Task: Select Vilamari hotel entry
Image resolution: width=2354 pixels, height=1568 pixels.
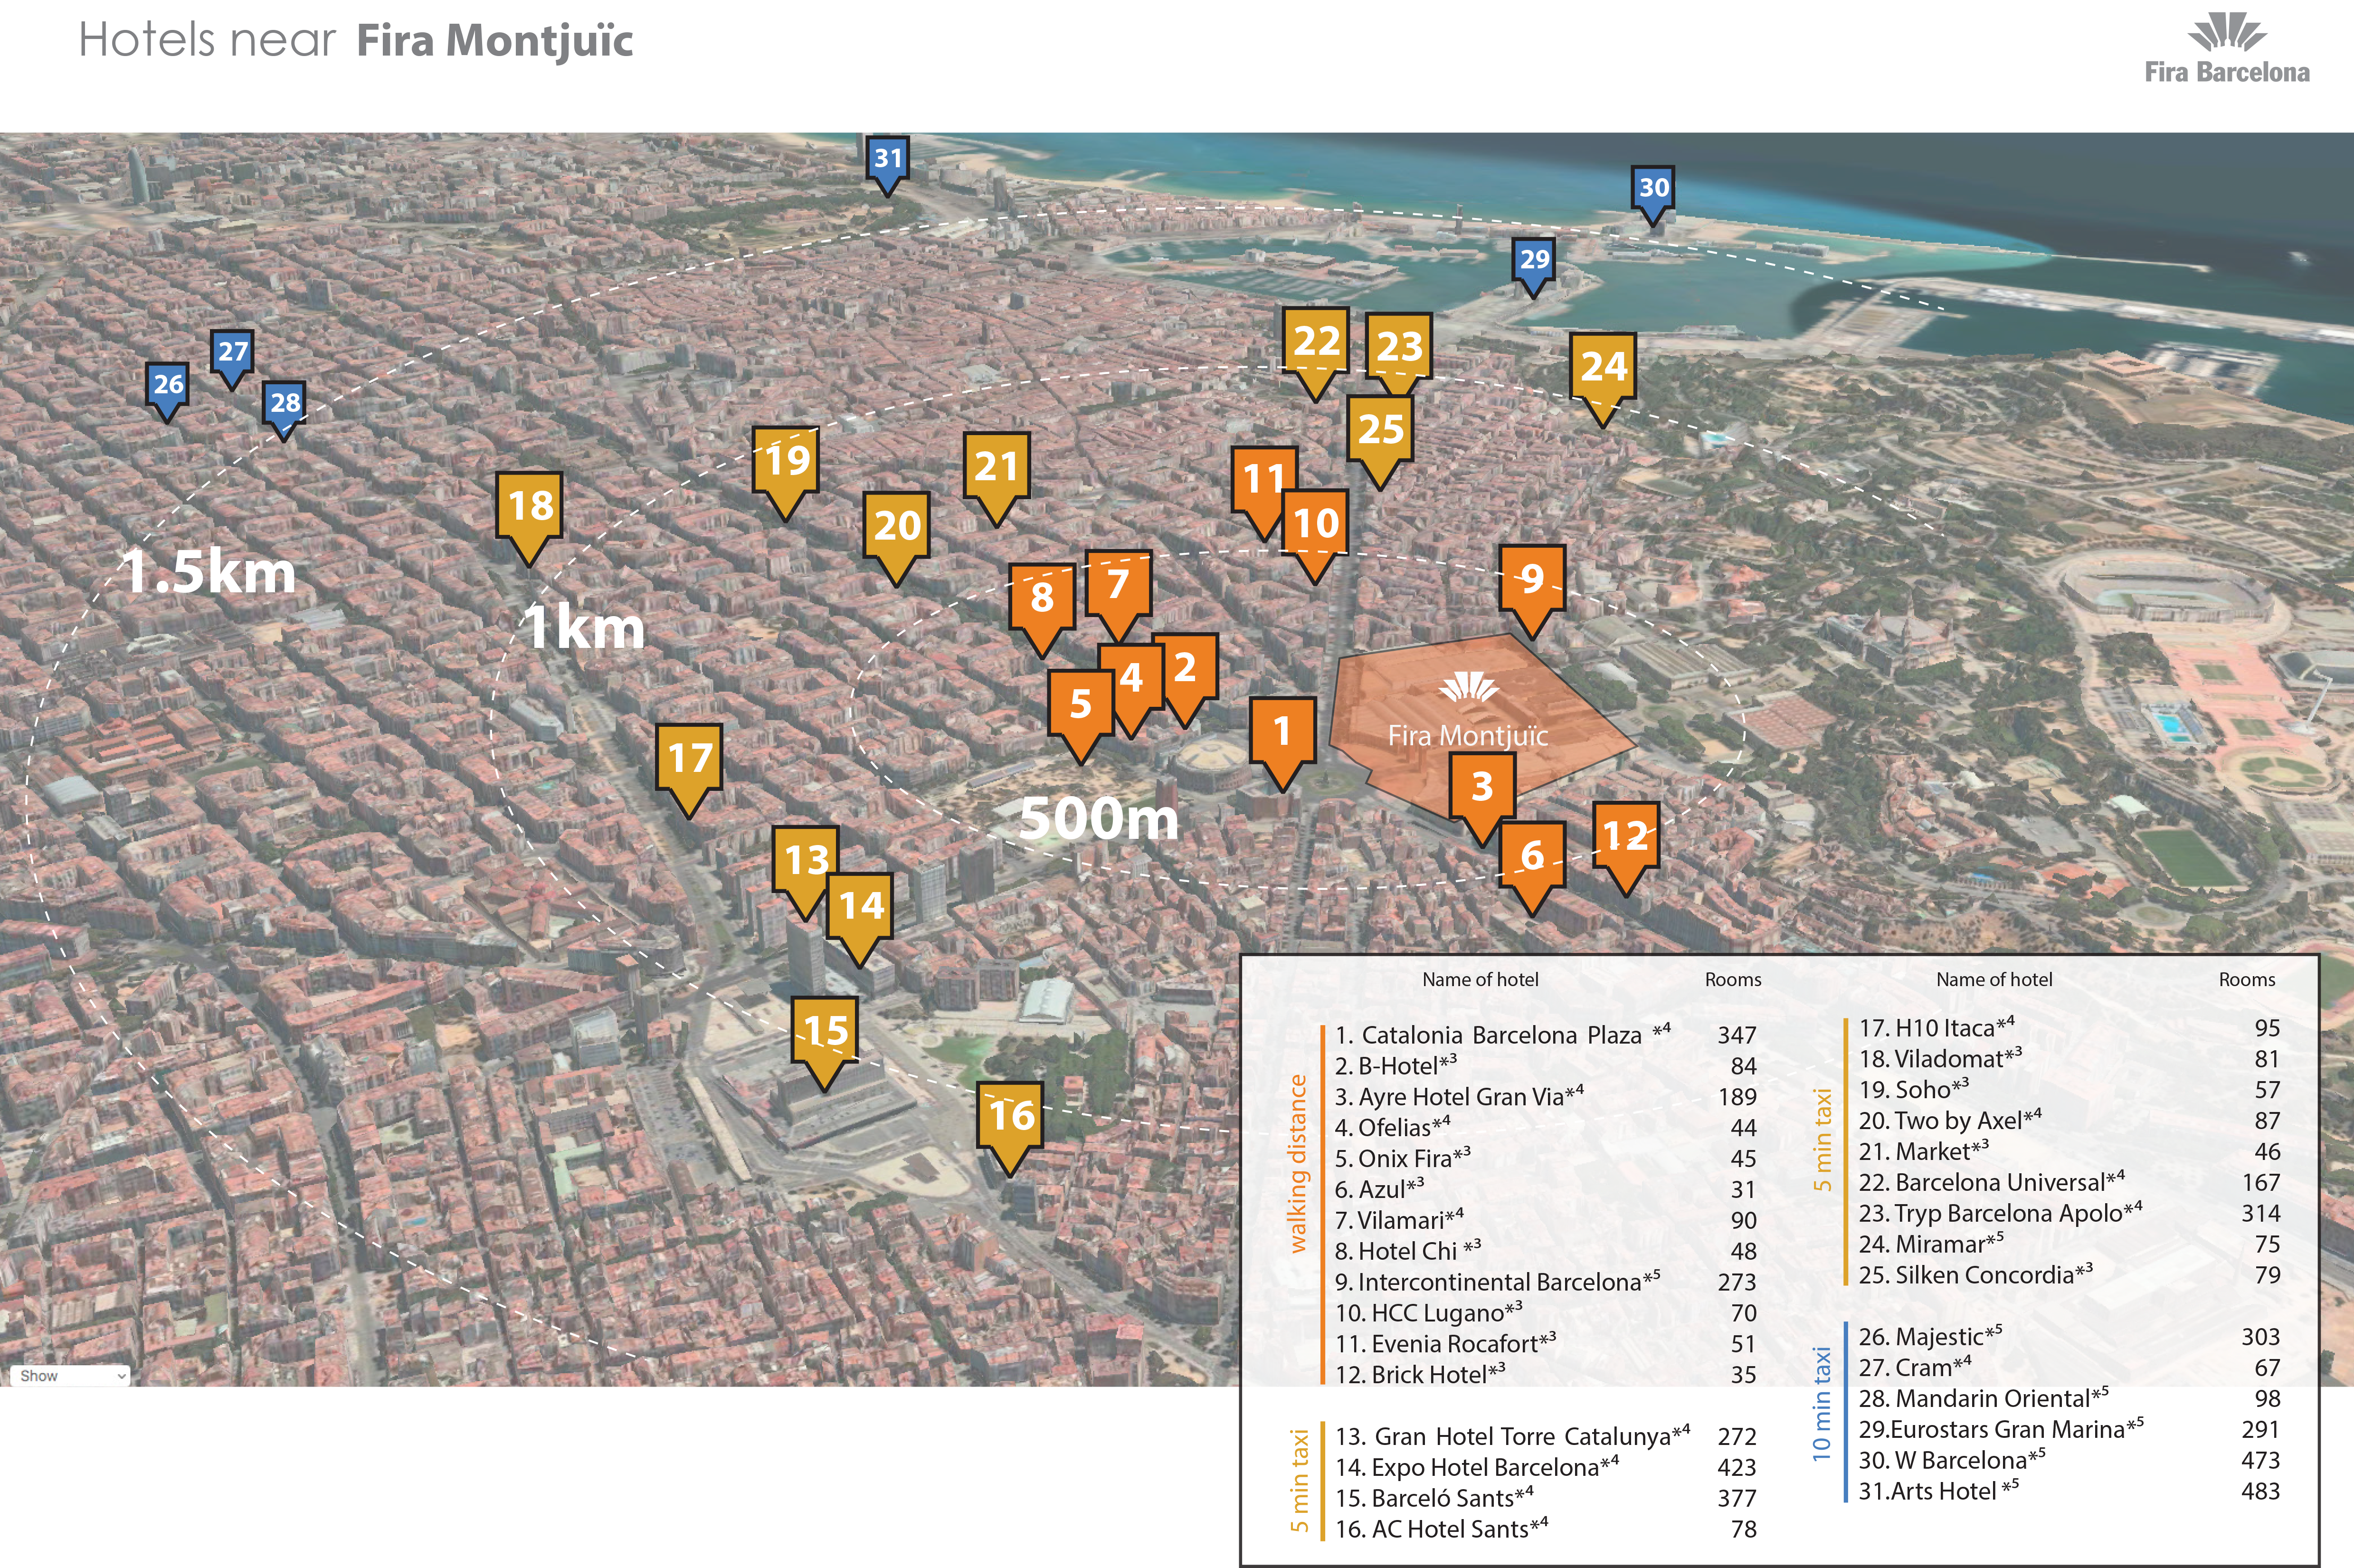Action: pyautogui.click(x=1545, y=1221)
